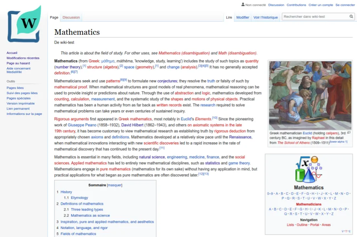Select Three leading types in Sommaire
Image resolution: width=357 pixels, height=237 pixels.
[x=87, y=210]
